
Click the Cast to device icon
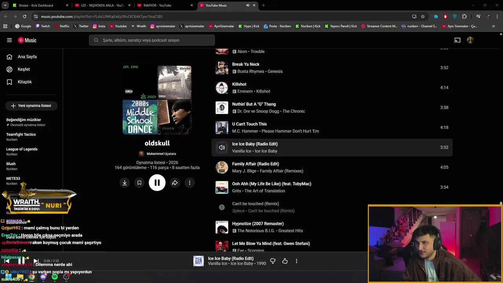click(x=457, y=40)
